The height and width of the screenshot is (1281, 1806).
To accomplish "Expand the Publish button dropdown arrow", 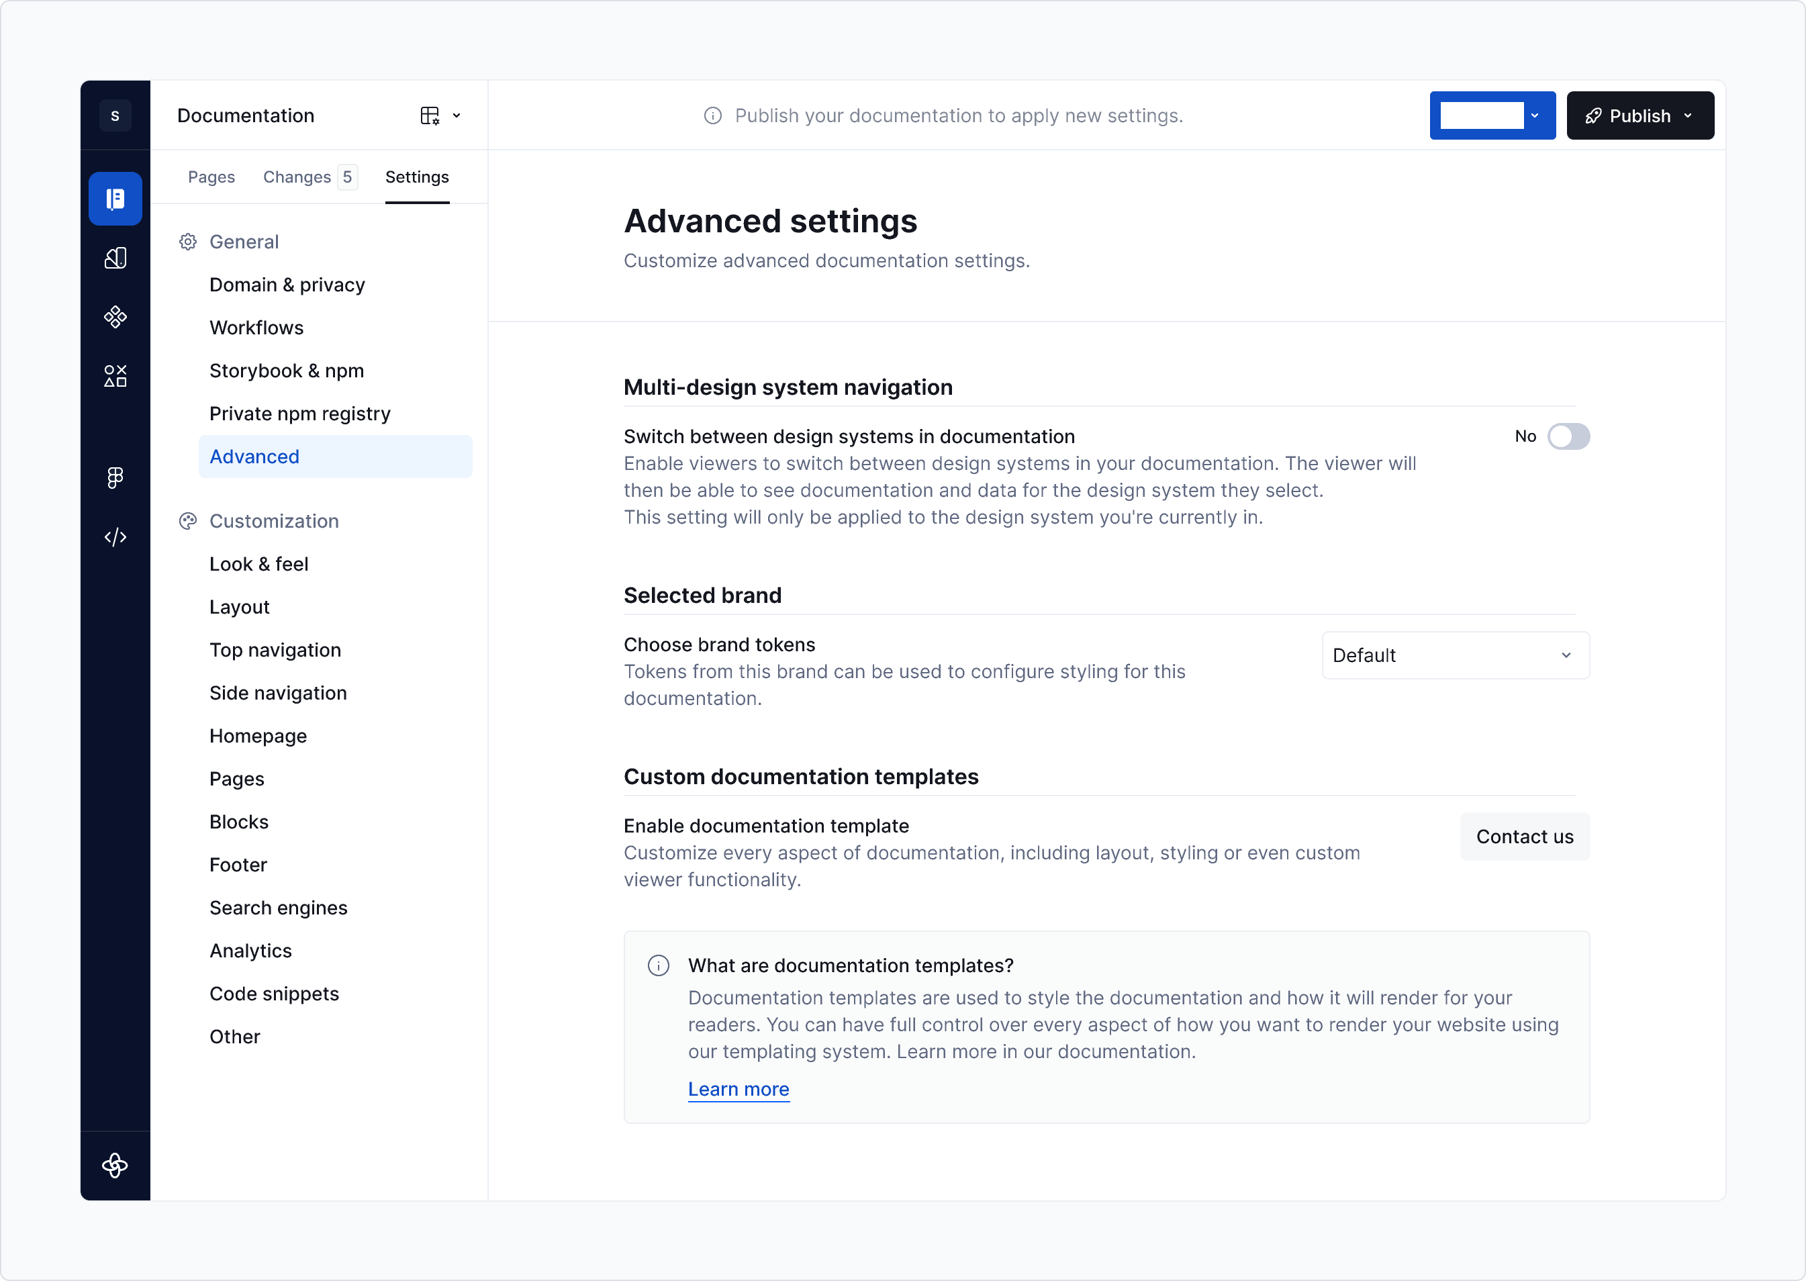I will [1689, 115].
